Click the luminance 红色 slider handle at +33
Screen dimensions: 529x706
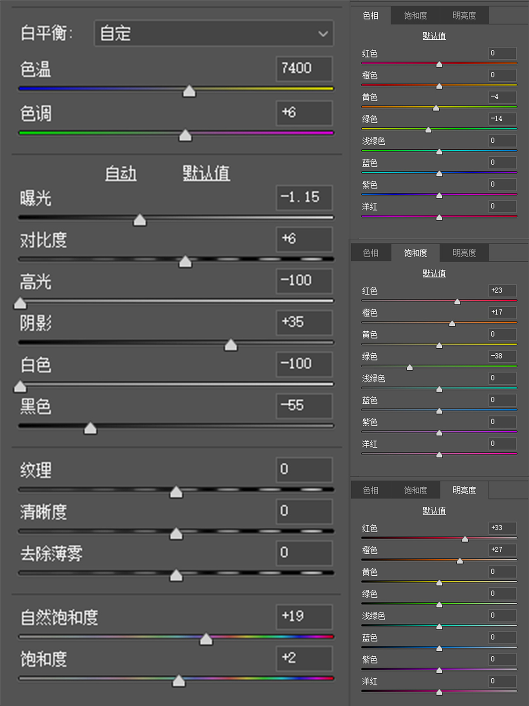[465, 539]
